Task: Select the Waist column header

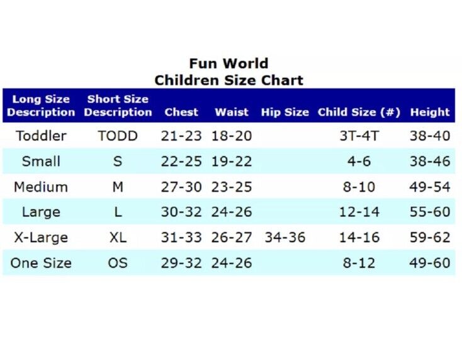Action: (232, 112)
